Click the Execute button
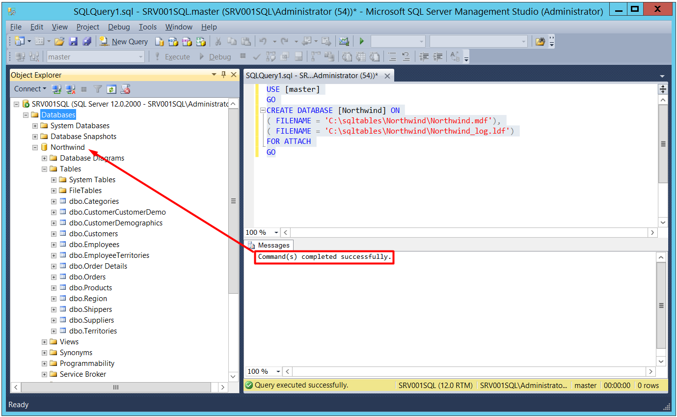 pos(172,57)
